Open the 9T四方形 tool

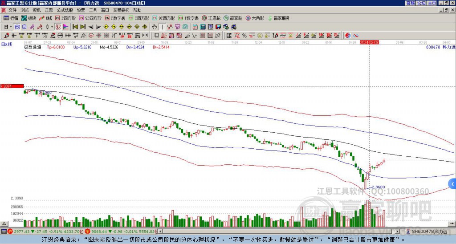(x=164, y=18)
